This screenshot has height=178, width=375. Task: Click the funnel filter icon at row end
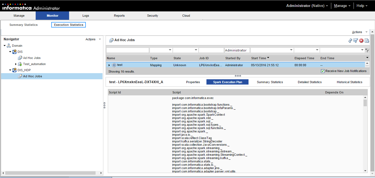[x=367, y=50]
